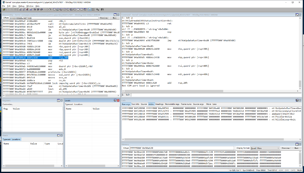Toggle Nonvolatile regs in Calls window
Image resolution: width=304 pixels, height=173 pixels.
(x=172, y=104)
